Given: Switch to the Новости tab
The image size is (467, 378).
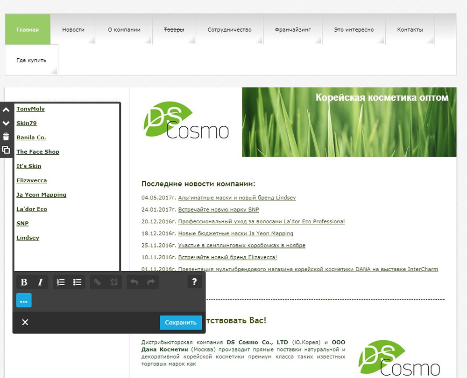Looking at the screenshot, I should [73, 29].
